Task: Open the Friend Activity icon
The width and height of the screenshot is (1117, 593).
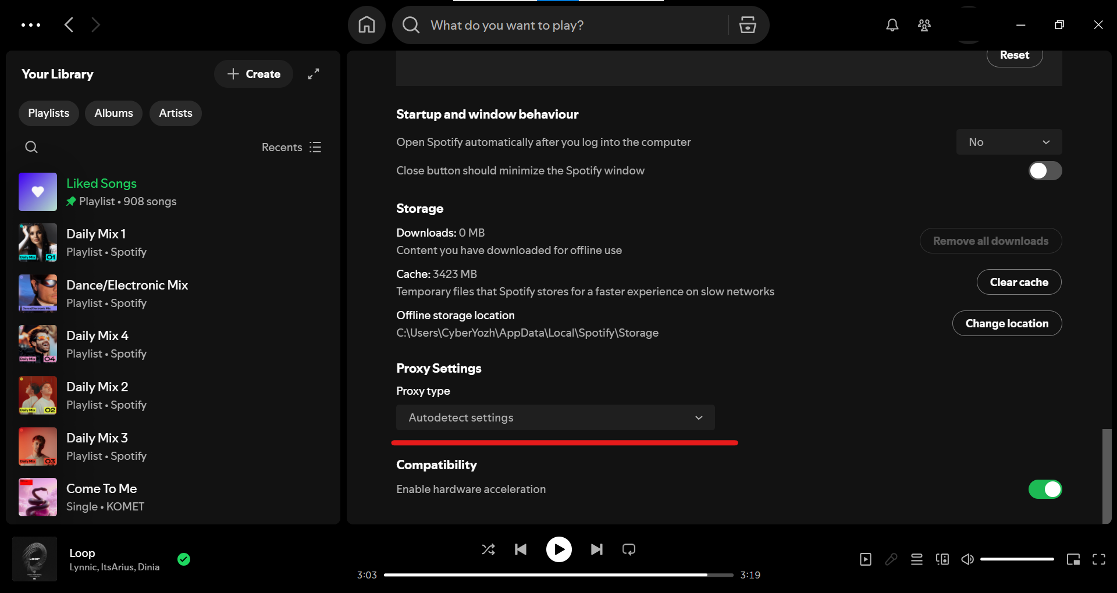Action: click(924, 25)
